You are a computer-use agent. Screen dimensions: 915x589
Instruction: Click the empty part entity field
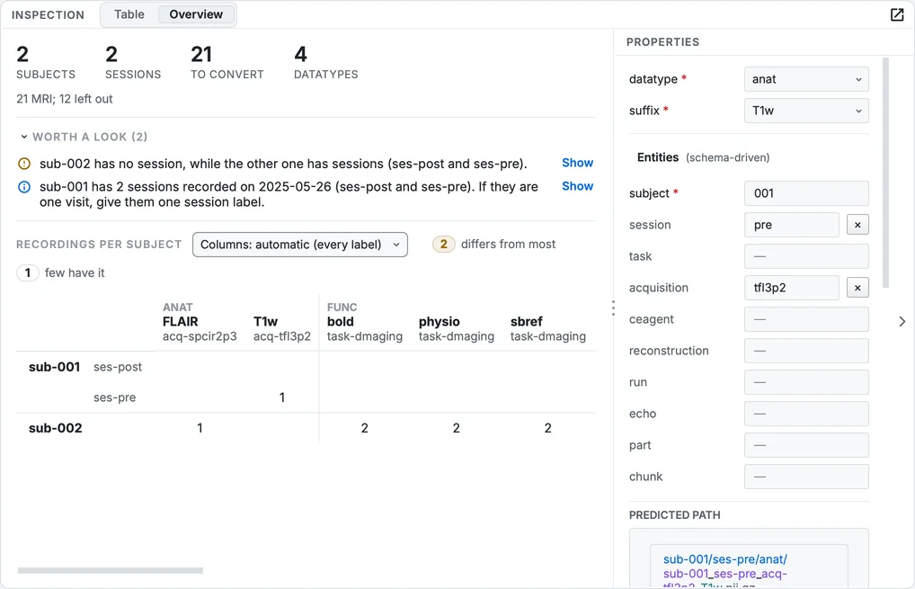[x=806, y=445]
